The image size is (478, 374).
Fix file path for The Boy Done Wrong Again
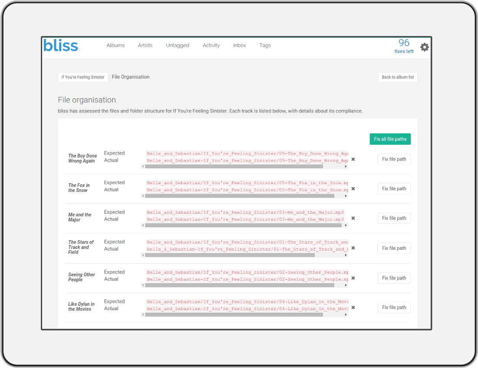[x=394, y=159]
